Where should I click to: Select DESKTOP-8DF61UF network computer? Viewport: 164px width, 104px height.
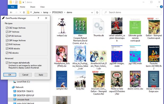[x=25, y=95]
